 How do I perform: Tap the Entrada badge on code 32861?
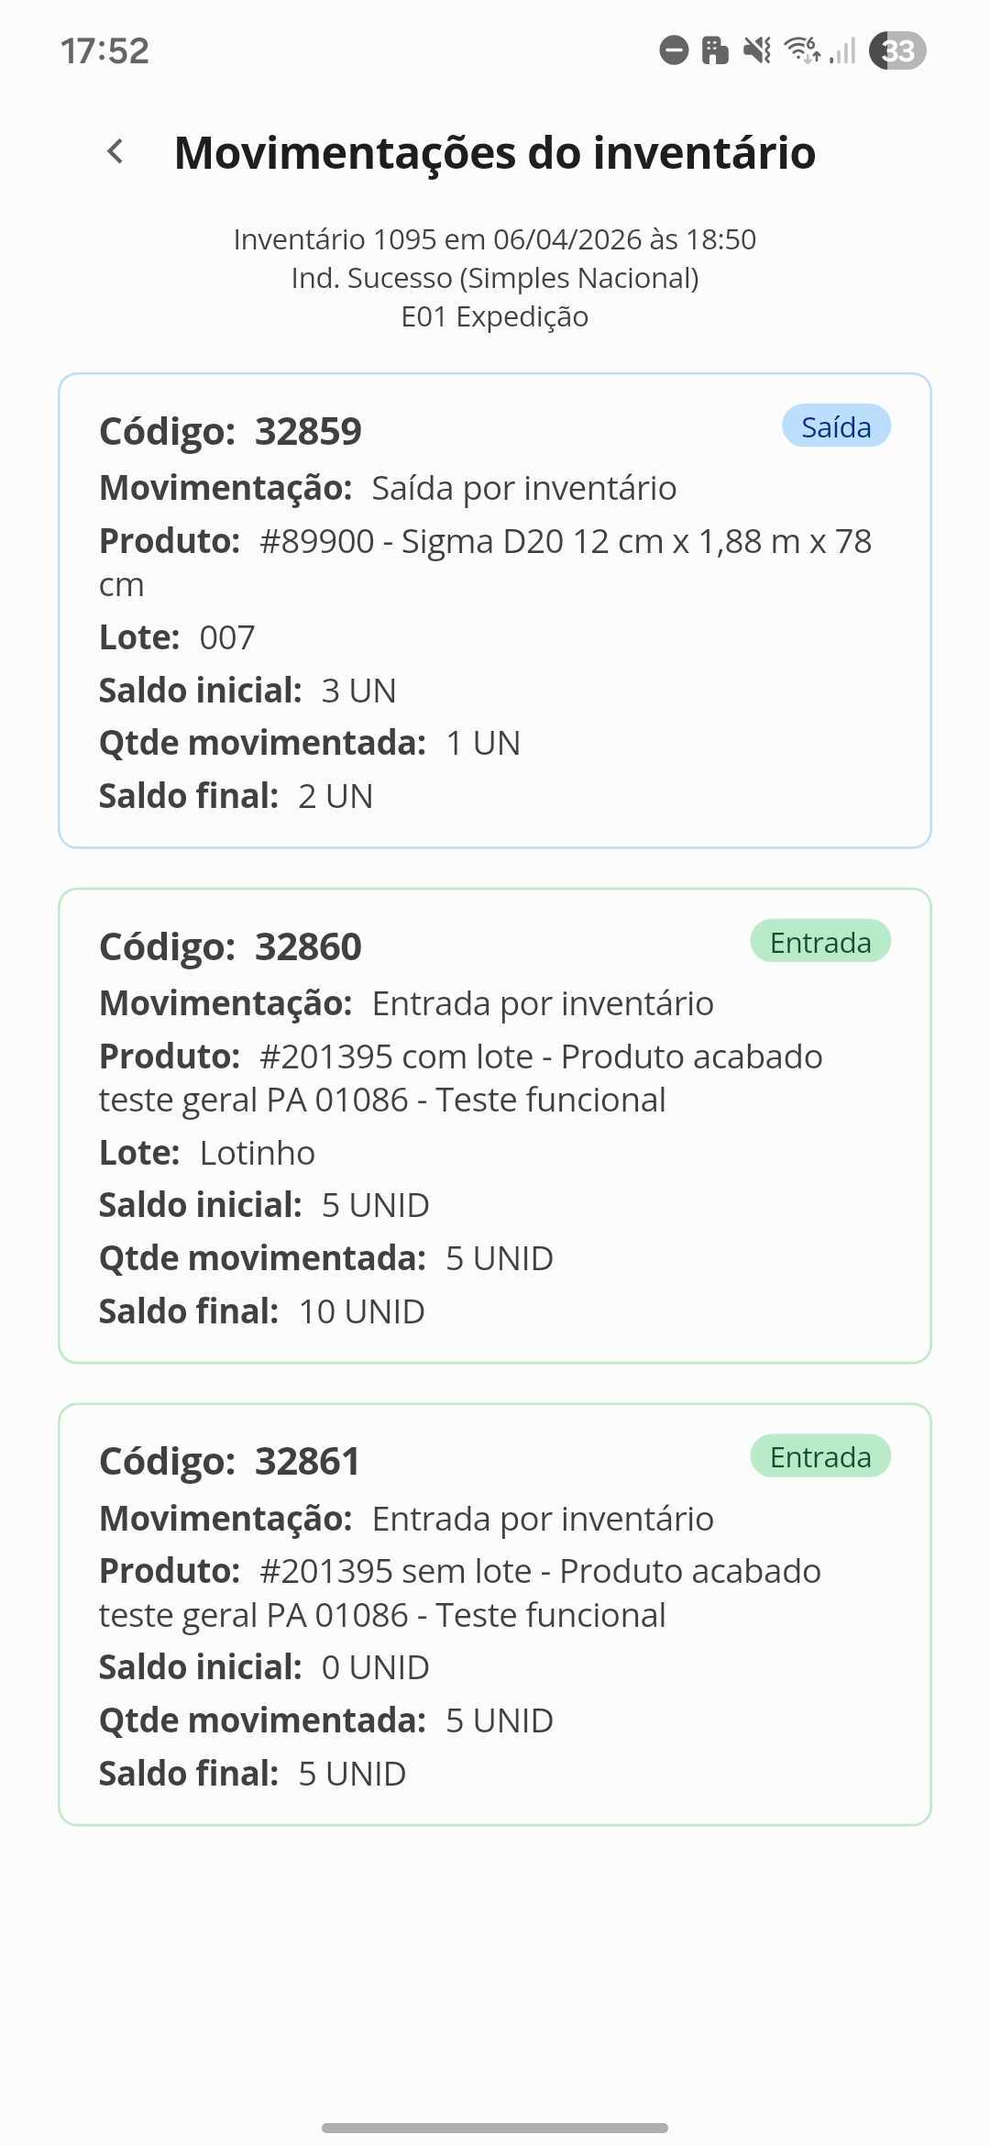(x=820, y=1456)
